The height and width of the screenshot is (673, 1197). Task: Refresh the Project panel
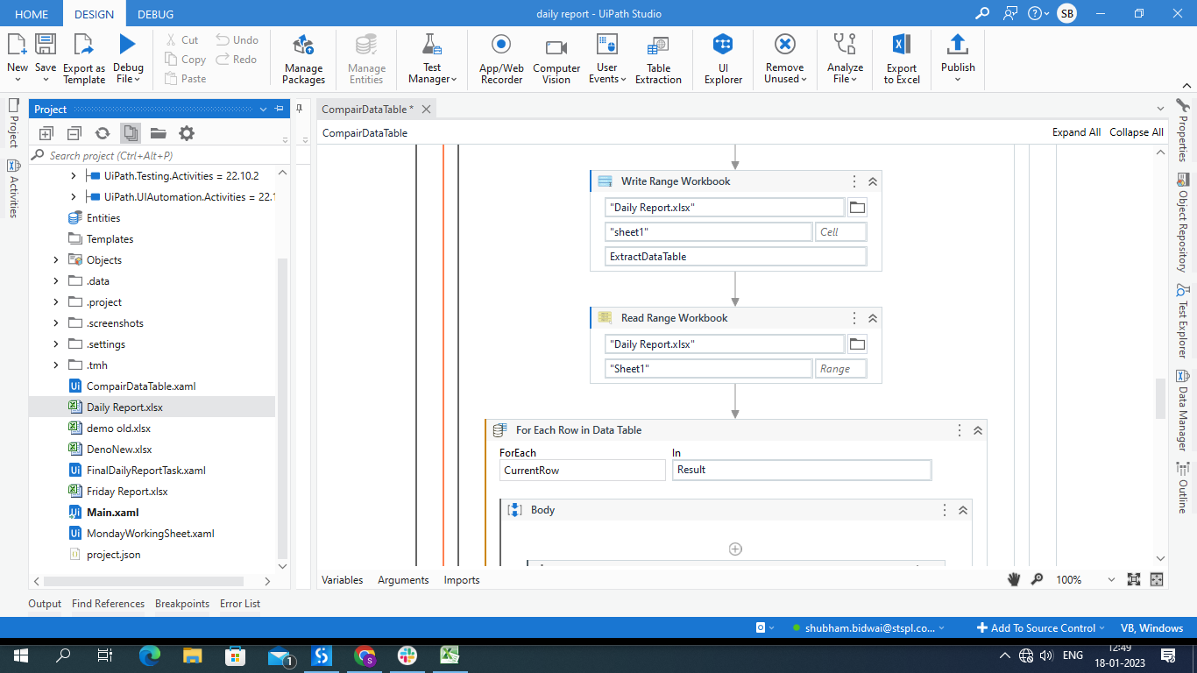(103, 133)
